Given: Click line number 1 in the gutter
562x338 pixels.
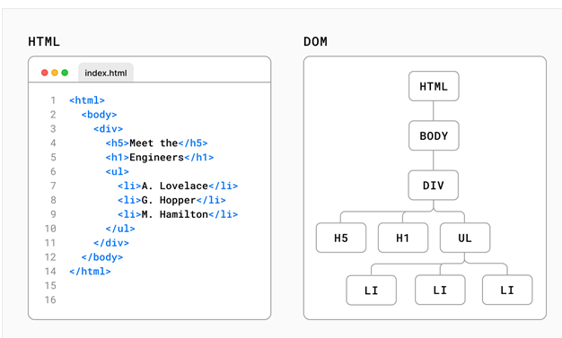Looking at the screenshot, I should pos(53,100).
